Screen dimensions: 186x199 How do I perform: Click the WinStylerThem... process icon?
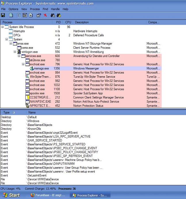27,77
